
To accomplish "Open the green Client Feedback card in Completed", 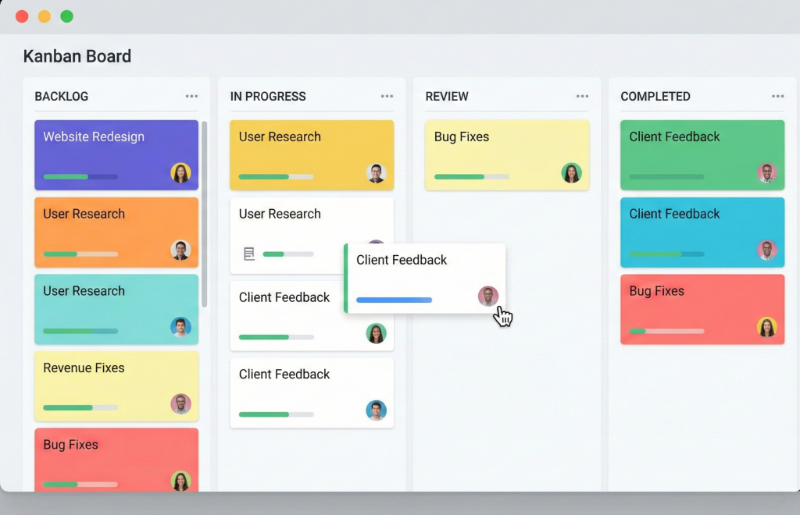I will [702, 154].
